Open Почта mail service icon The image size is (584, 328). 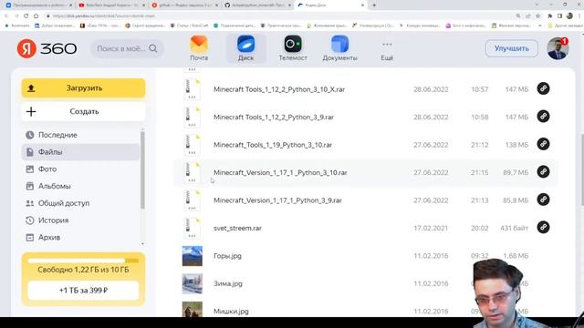click(199, 48)
